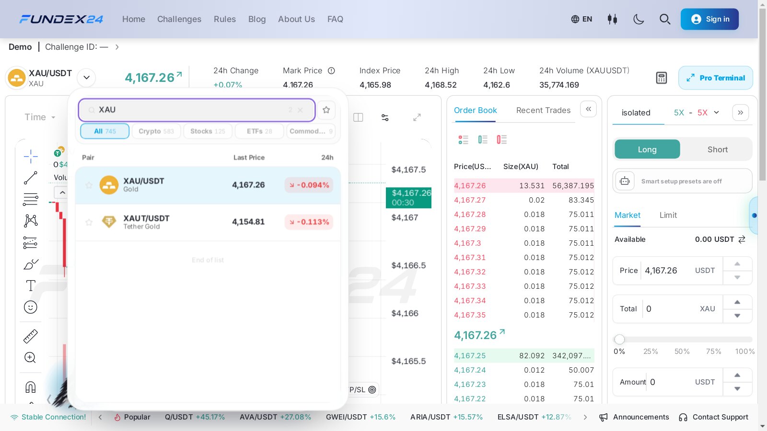
Task: Show sell-only order book view
Action: 501,139
